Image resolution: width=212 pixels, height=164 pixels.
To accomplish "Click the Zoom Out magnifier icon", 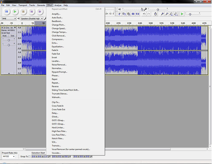I will tap(167, 14).
